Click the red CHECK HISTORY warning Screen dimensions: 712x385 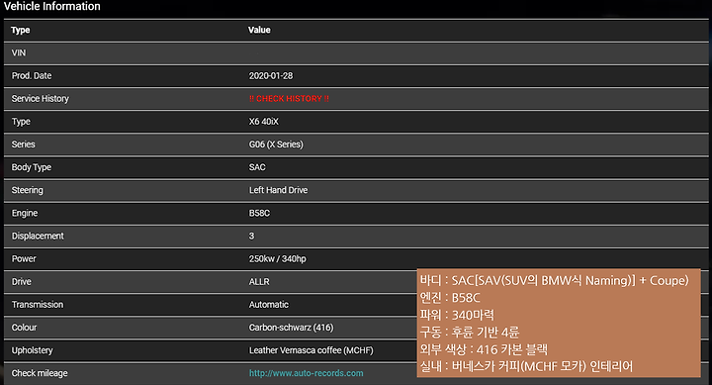pyautogui.click(x=289, y=99)
